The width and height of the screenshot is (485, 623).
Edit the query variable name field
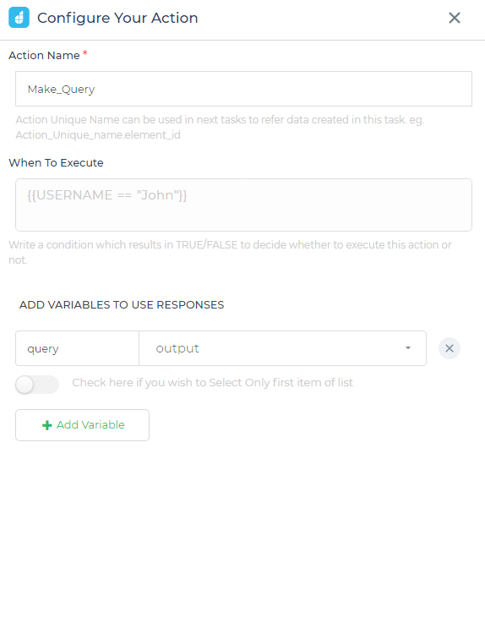[77, 348]
